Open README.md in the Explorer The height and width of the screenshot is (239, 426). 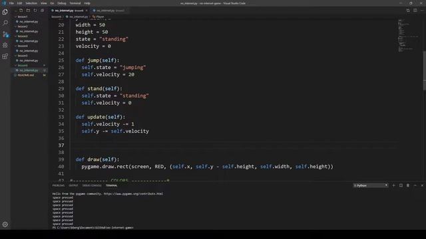click(x=26, y=75)
